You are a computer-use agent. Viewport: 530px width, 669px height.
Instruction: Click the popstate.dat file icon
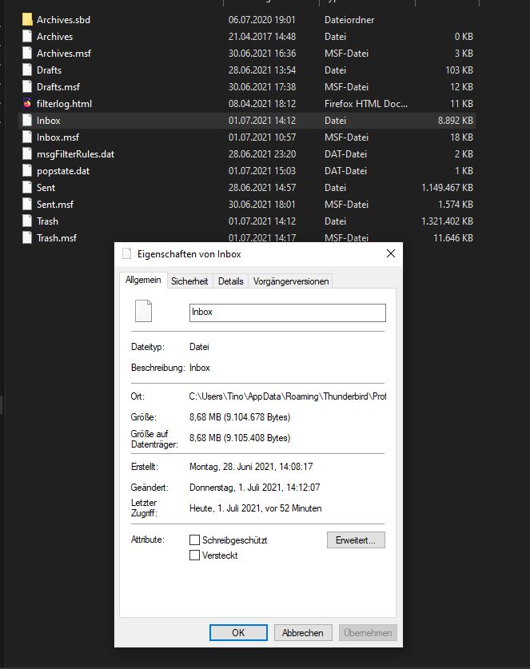coord(27,171)
